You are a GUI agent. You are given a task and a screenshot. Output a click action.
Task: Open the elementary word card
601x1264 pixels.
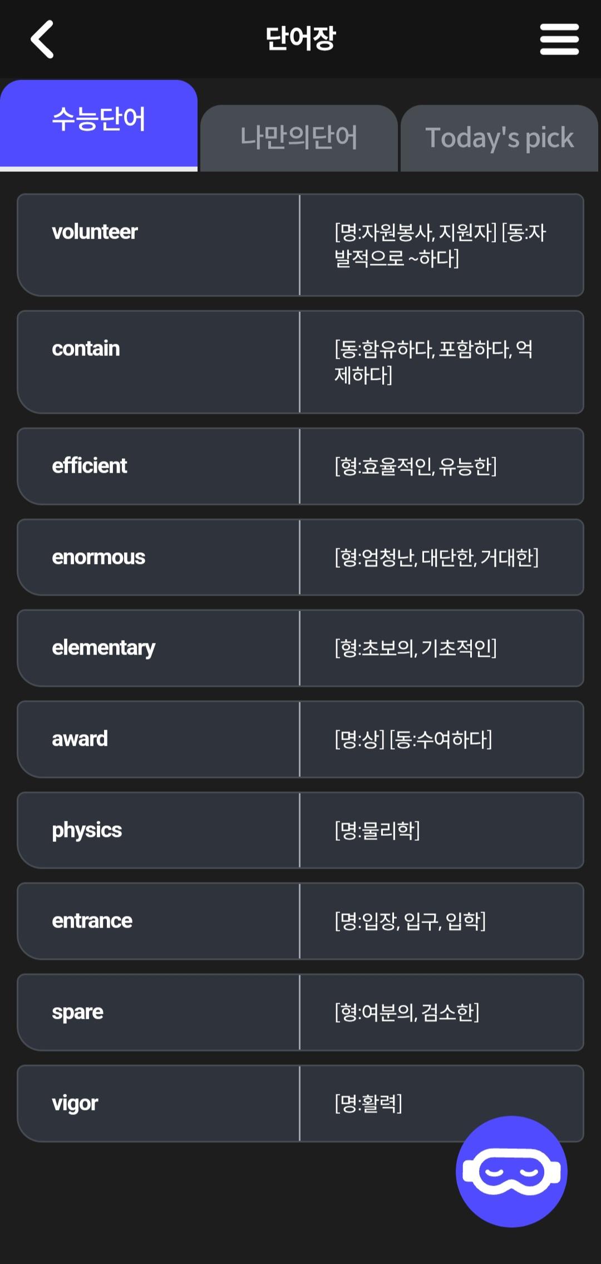point(104,648)
